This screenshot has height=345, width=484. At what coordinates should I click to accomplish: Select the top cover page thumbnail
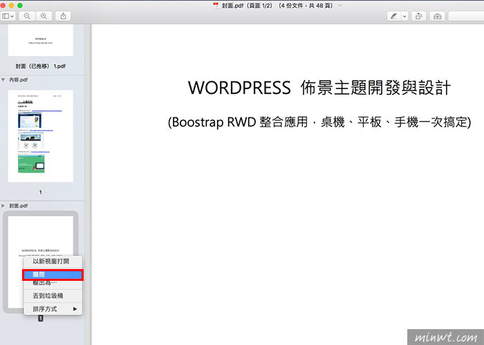coord(40,40)
